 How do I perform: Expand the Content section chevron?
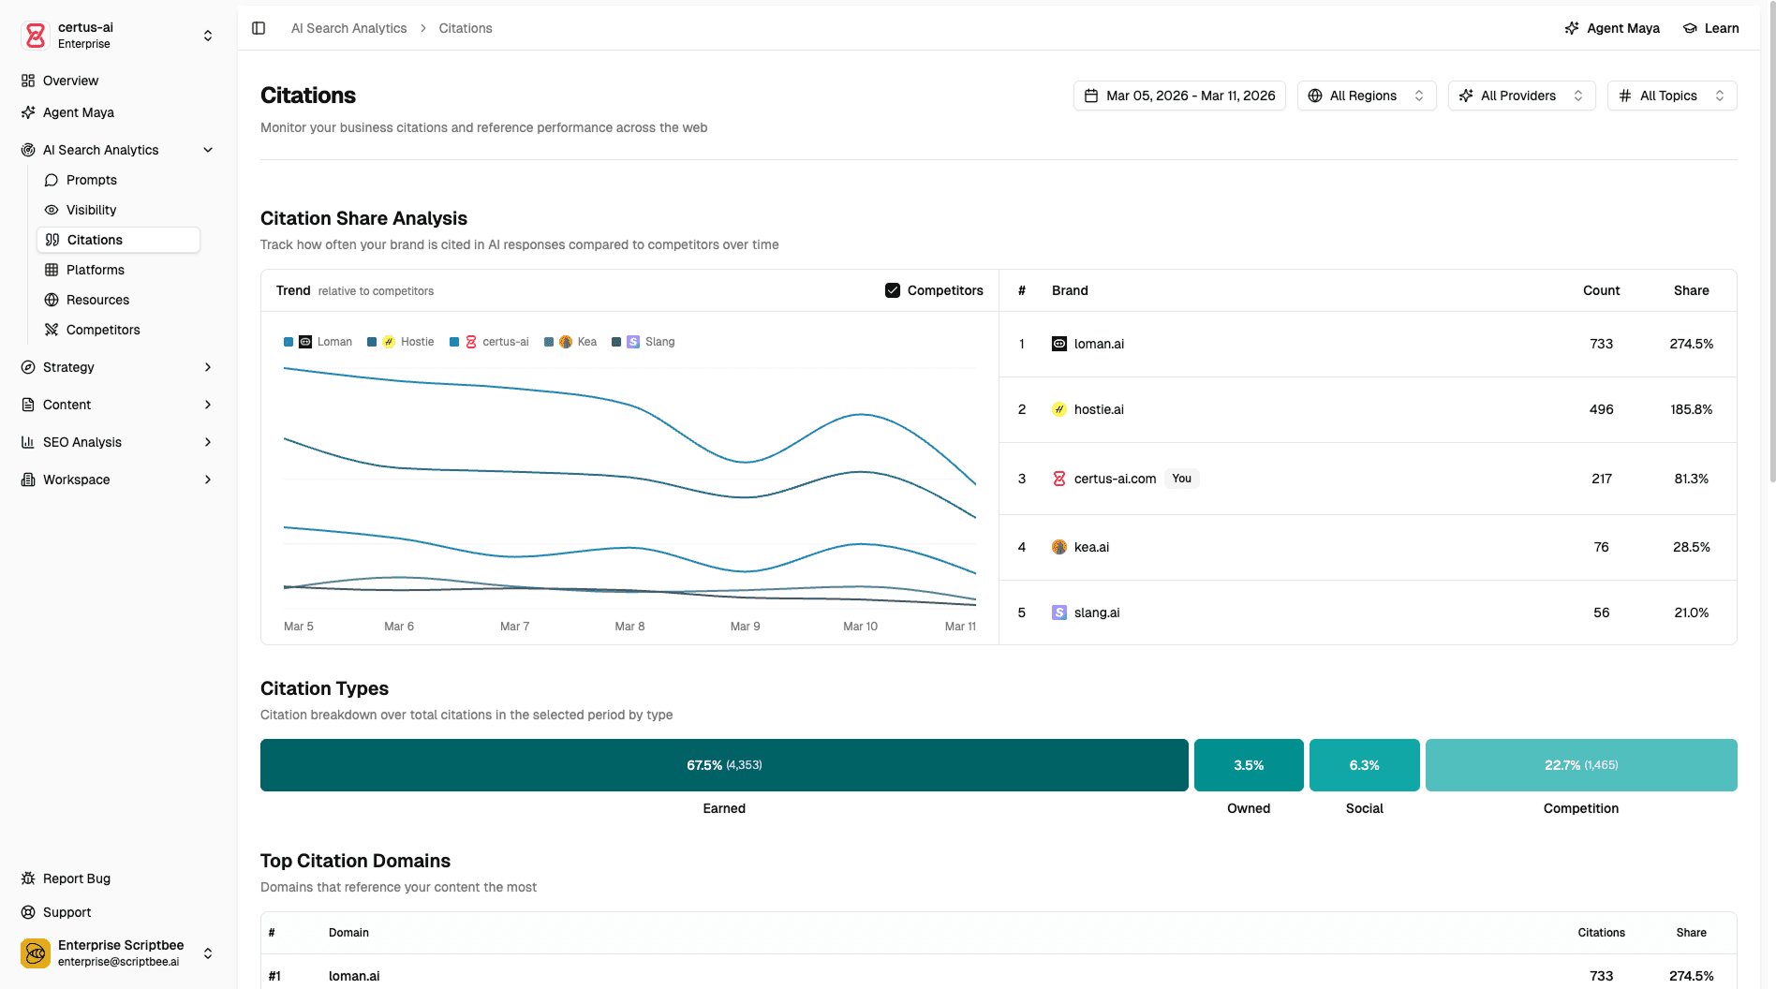pyautogui.click(x=208, y=405)
